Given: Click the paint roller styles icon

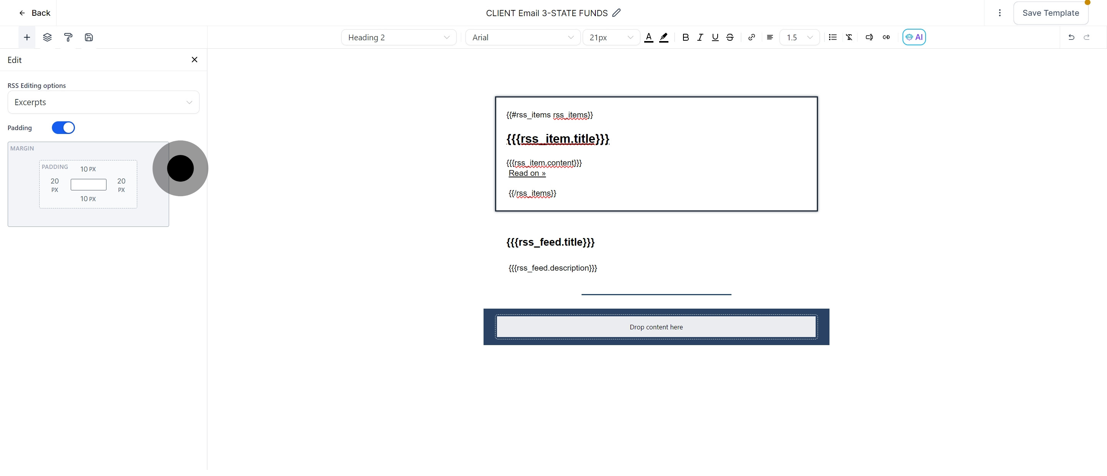Looking at the screenshot, I should click(x=68, y=37).
